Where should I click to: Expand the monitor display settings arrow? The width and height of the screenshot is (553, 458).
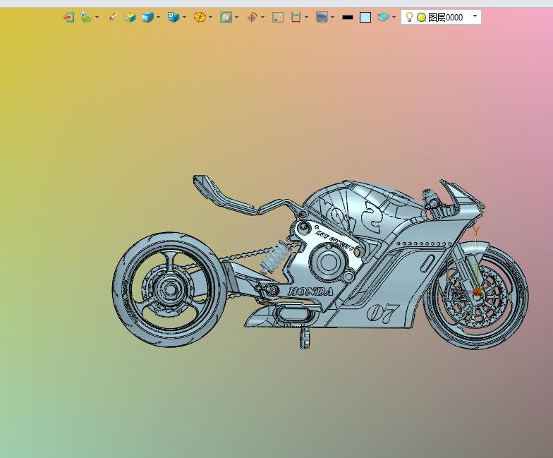(x=333, y=17)
